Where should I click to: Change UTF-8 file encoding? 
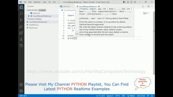pos(118,96)
